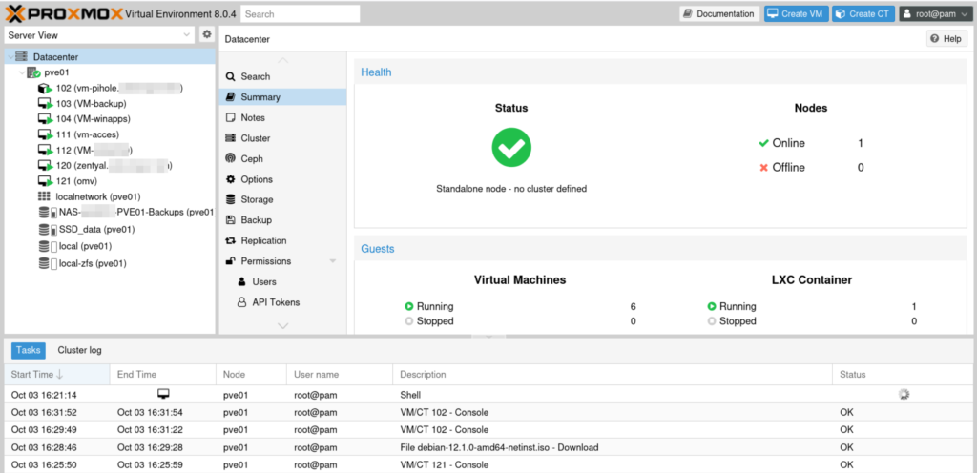Collapse the pve01 node tree
The height and width of the screenshot is (473, 977).
(22, 72)
